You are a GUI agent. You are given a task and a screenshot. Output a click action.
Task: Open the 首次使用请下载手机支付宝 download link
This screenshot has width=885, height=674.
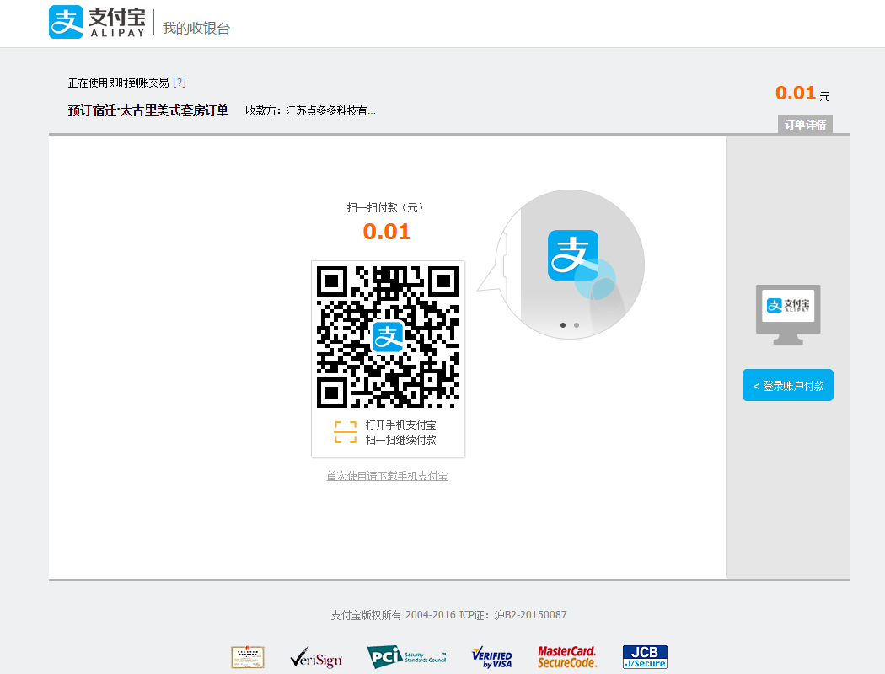[x=387, y=476]
